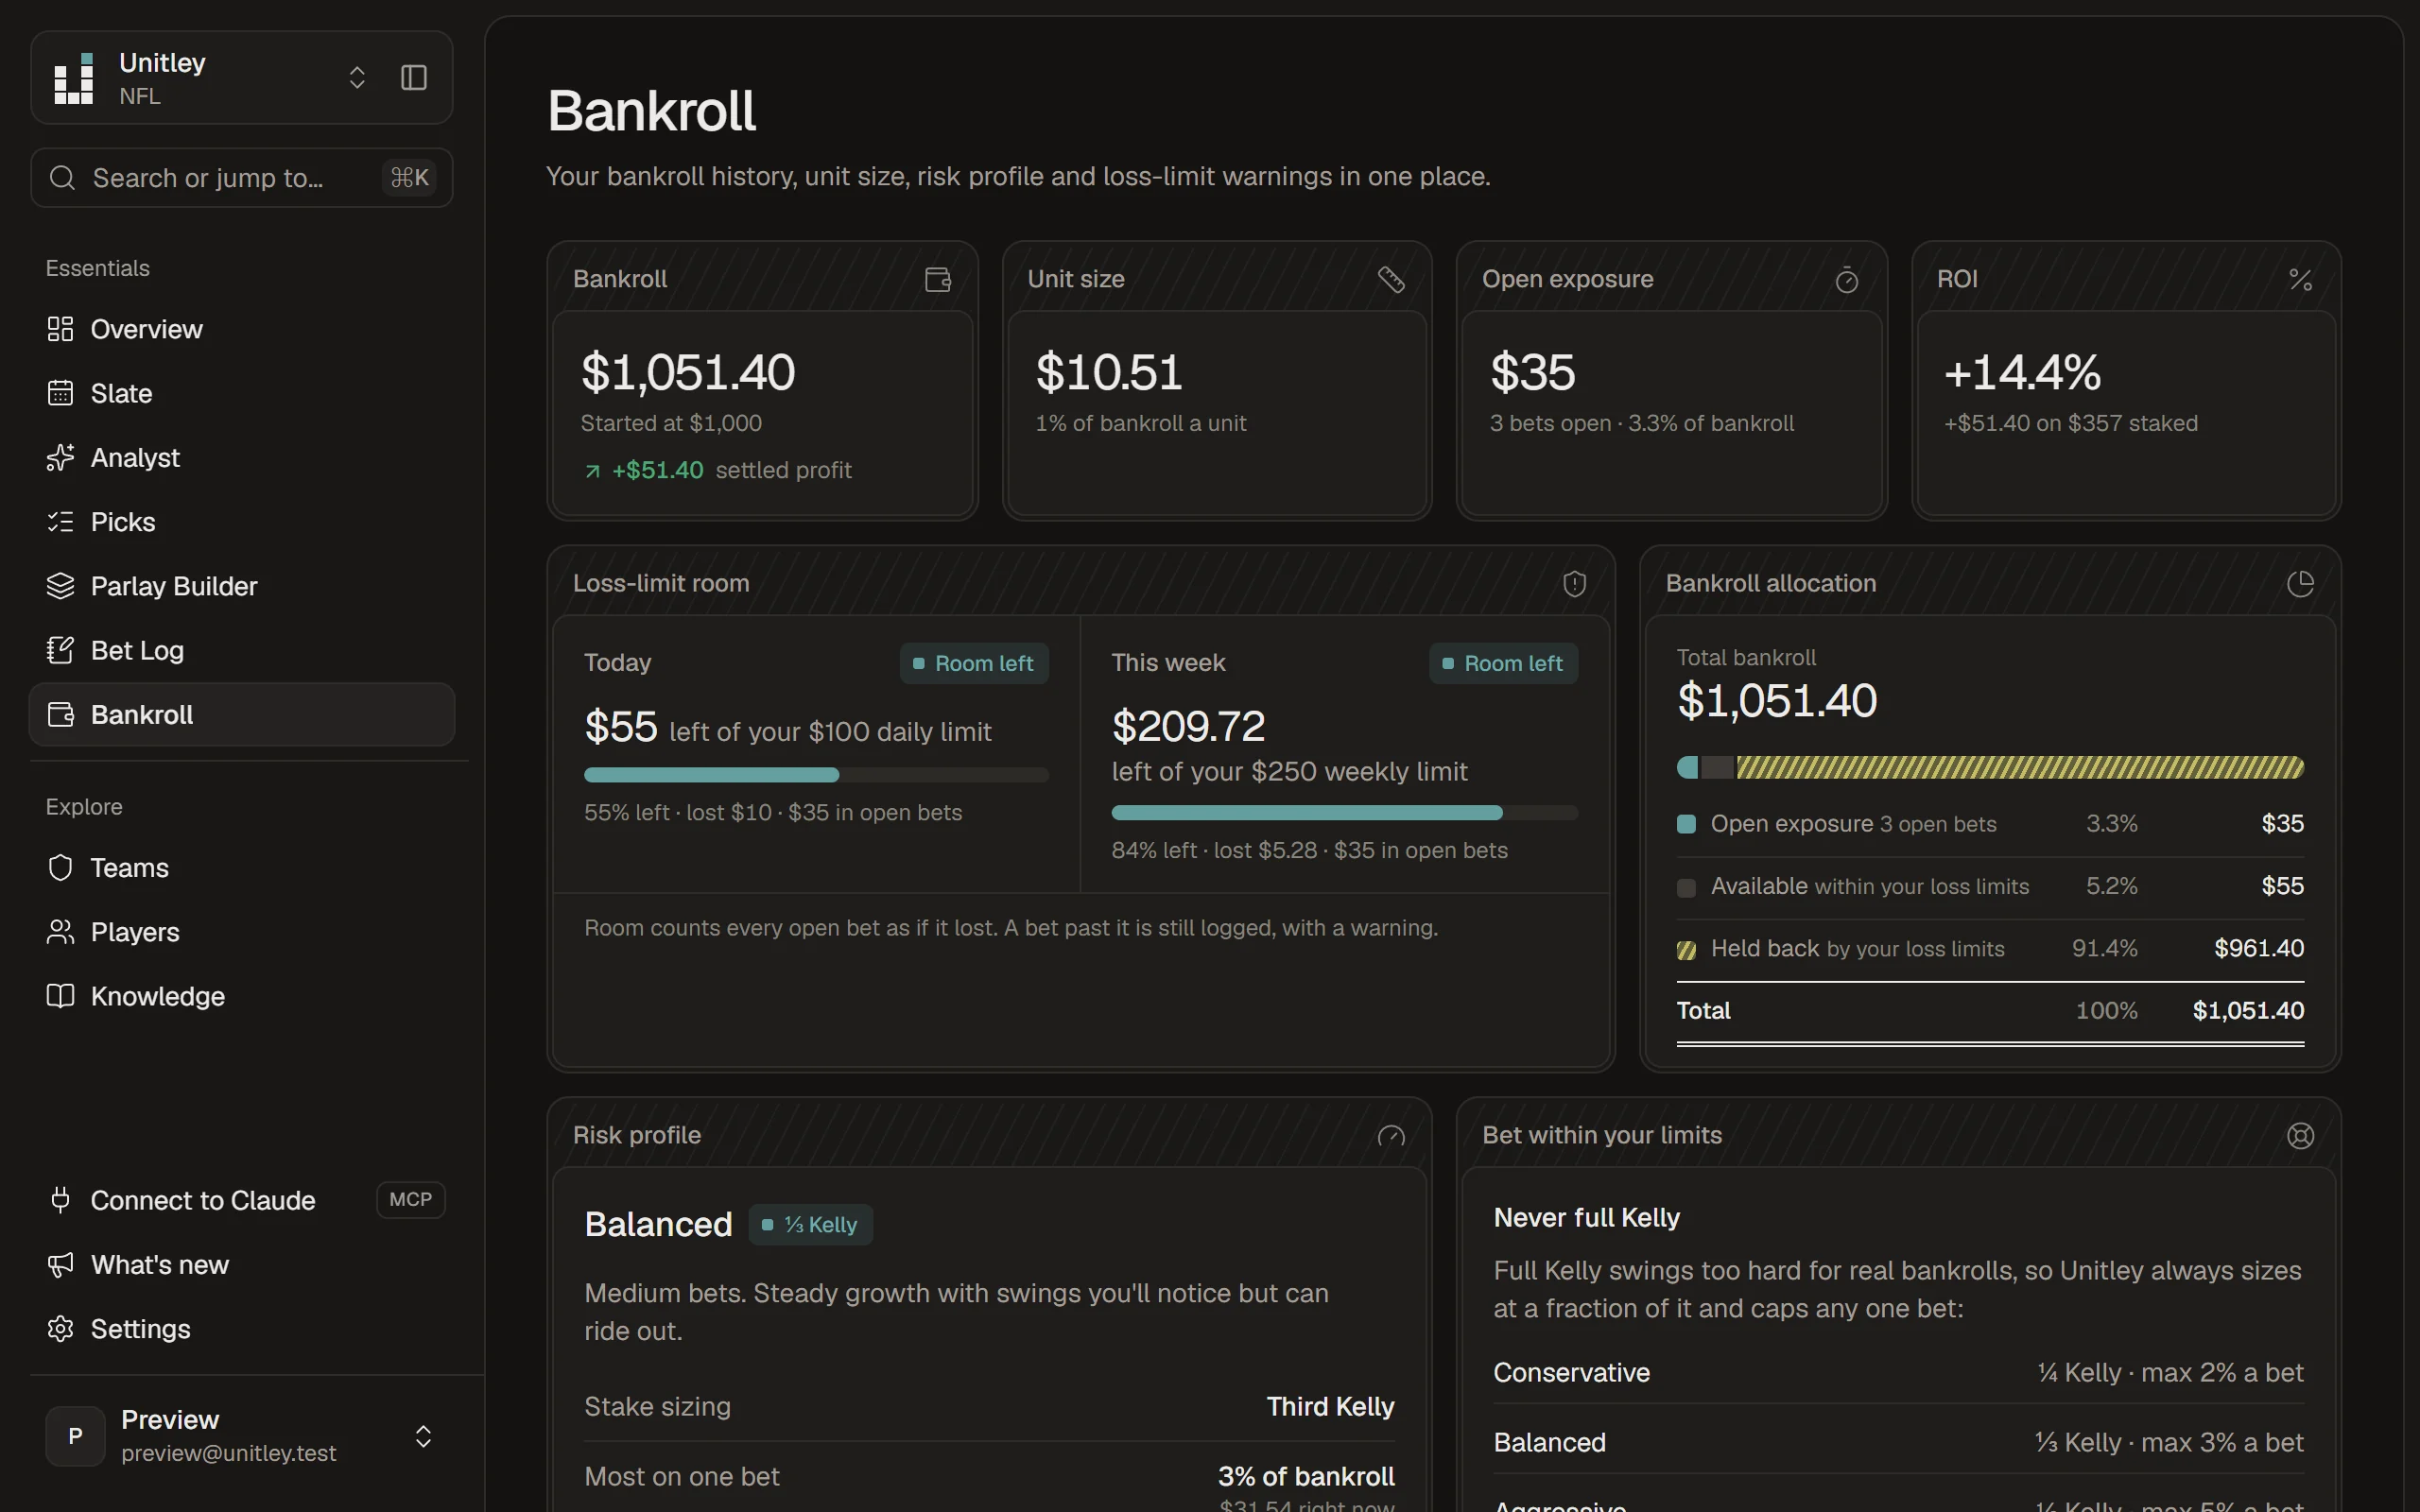This screenshot has width=2420, height=1512.
Task: Click the Overview grid icon
Action: 60,329
